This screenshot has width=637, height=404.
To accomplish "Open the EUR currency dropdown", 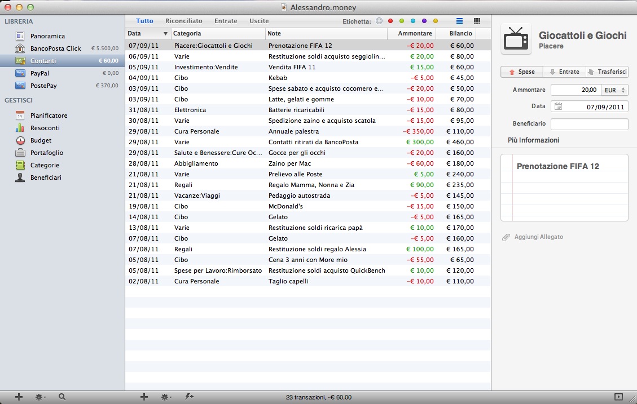I will tap(614, 90).
